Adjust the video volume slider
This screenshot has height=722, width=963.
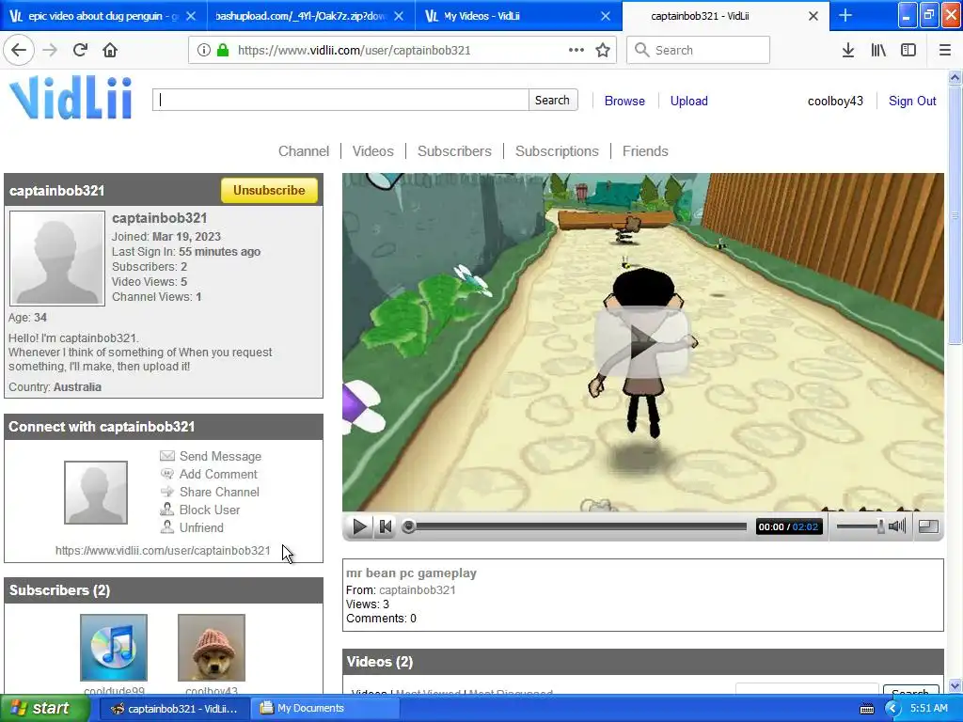[860, 526]
